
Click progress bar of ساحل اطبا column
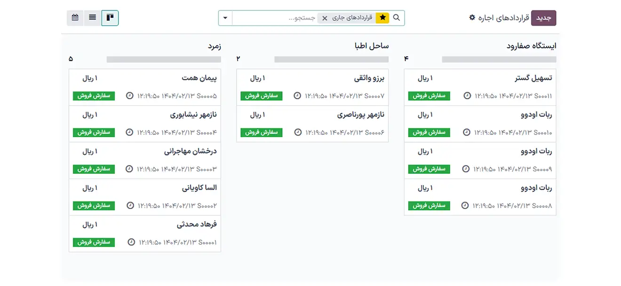click(331, 60)
